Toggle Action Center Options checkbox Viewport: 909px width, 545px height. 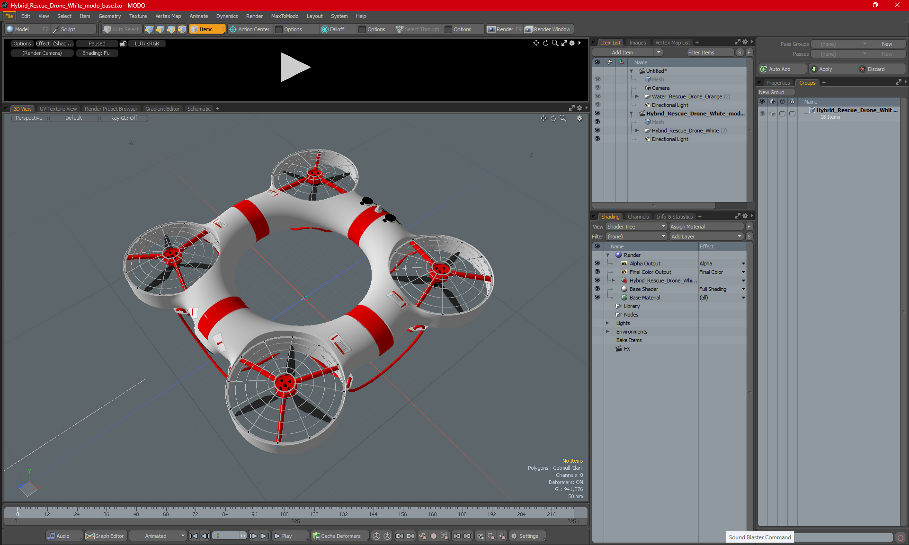[279, 29]
